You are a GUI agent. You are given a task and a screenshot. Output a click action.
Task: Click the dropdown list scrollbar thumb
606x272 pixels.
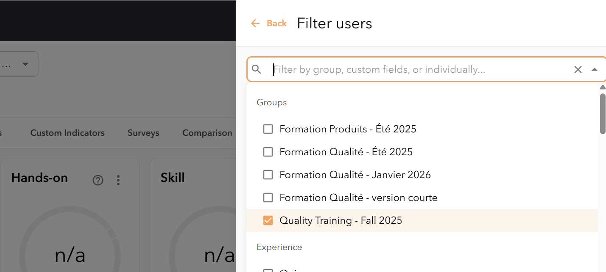point(603,113)
